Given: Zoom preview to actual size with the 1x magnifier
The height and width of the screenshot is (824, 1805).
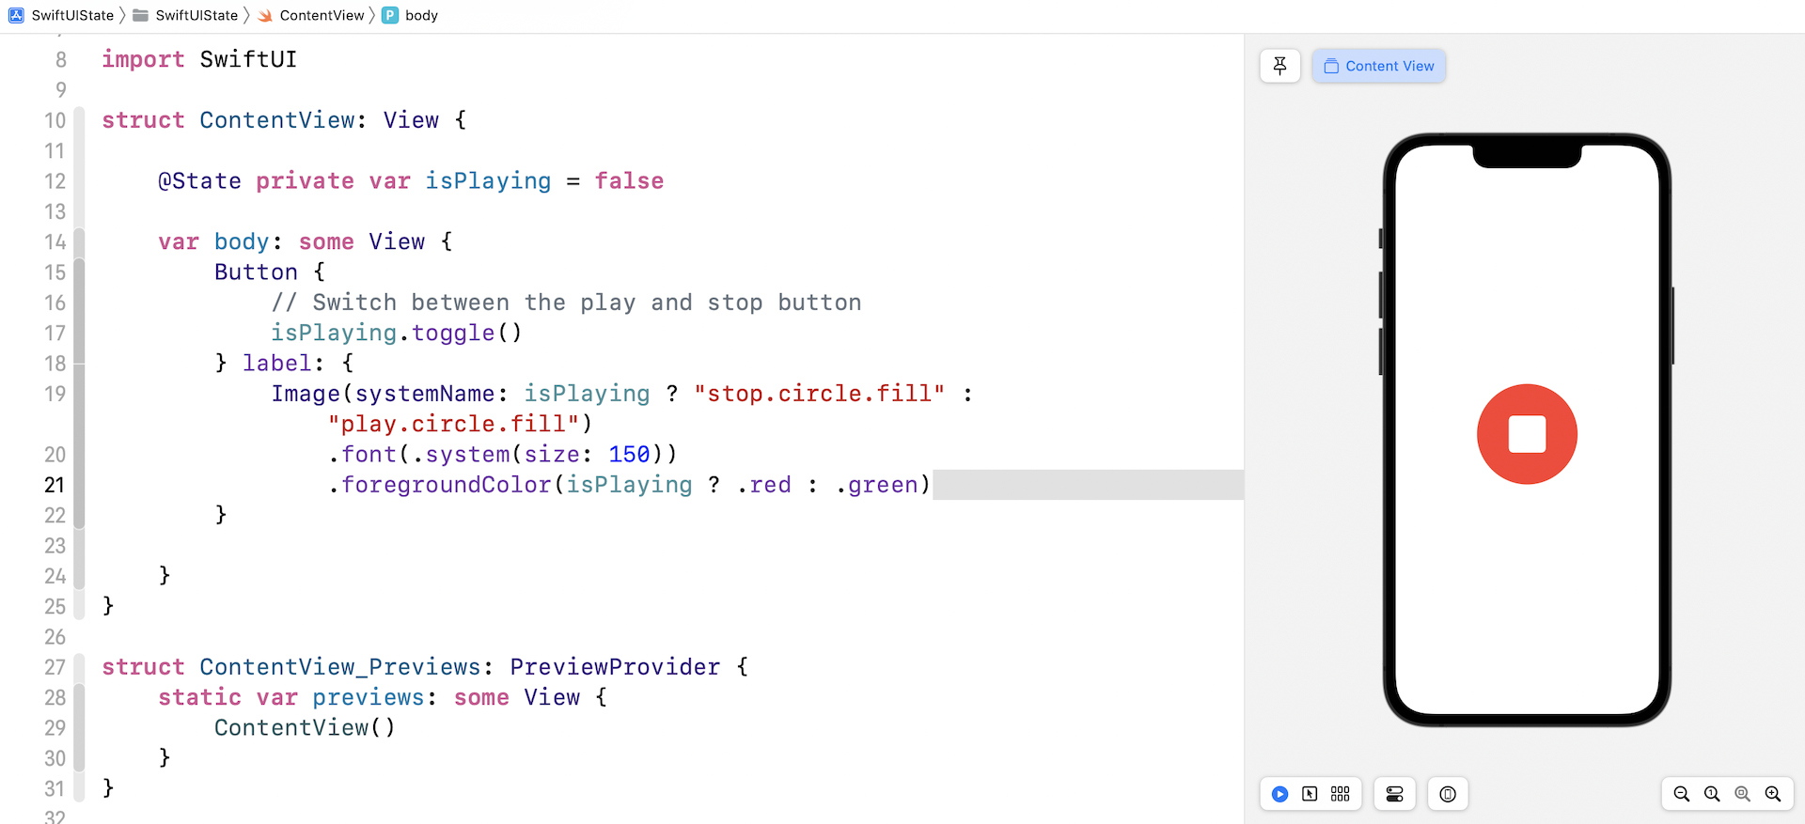Looking at the screenshot, I should pos(1713,794).
